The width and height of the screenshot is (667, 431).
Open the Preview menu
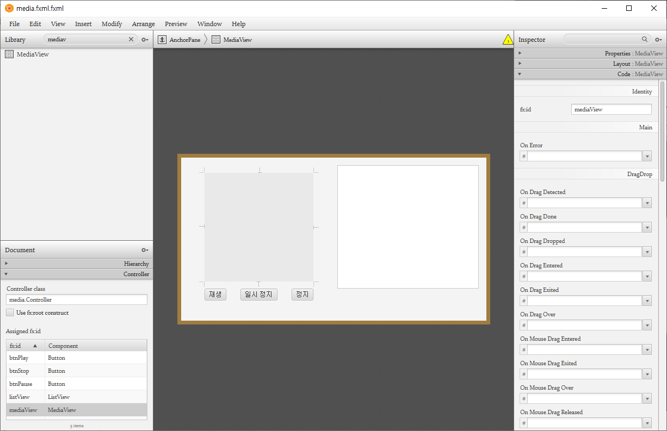[176, 24]
